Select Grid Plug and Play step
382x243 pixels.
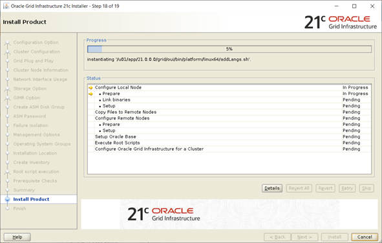pos(34,61)
